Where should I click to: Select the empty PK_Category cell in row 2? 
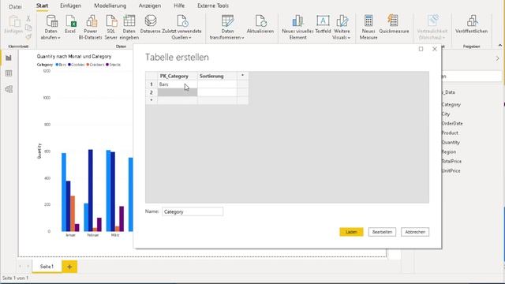[x=177, y=92]
